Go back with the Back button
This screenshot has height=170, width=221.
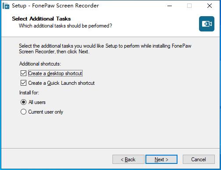[128, 160]
